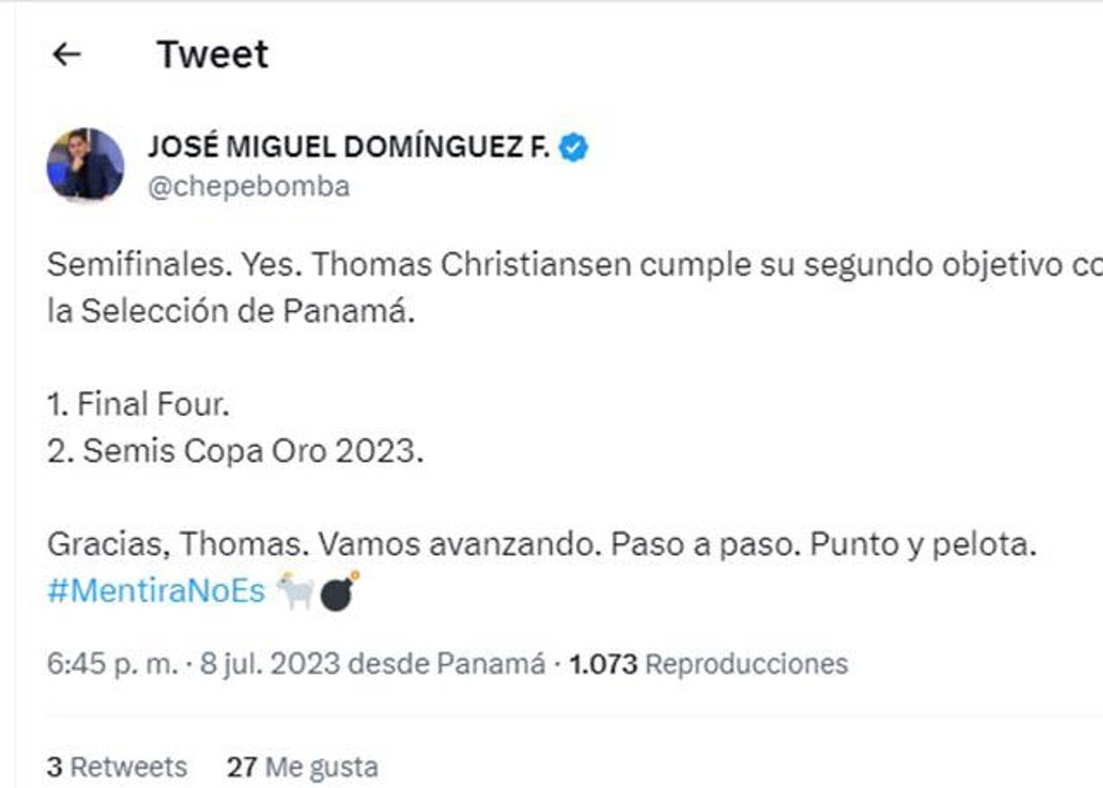Select the Tweet header title
The height and width of the screenshot is (788, 1103).
[x=211, y=54]
